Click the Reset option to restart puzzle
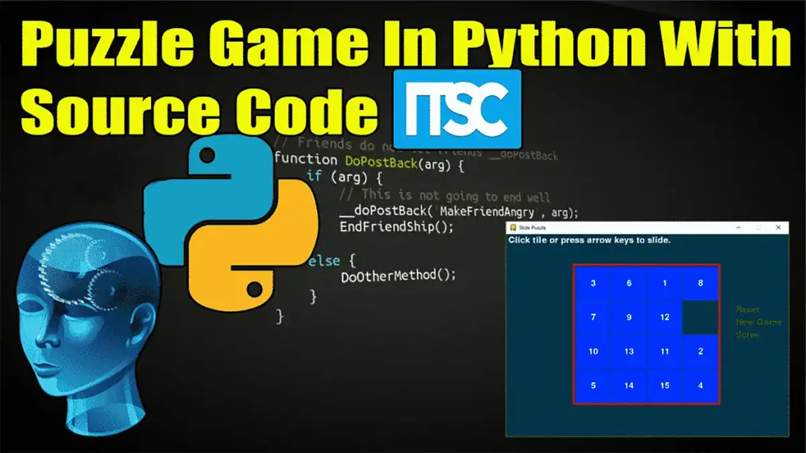 coord(748,310)
